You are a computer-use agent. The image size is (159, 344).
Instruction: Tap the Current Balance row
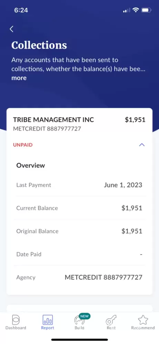tap(79, 208)
